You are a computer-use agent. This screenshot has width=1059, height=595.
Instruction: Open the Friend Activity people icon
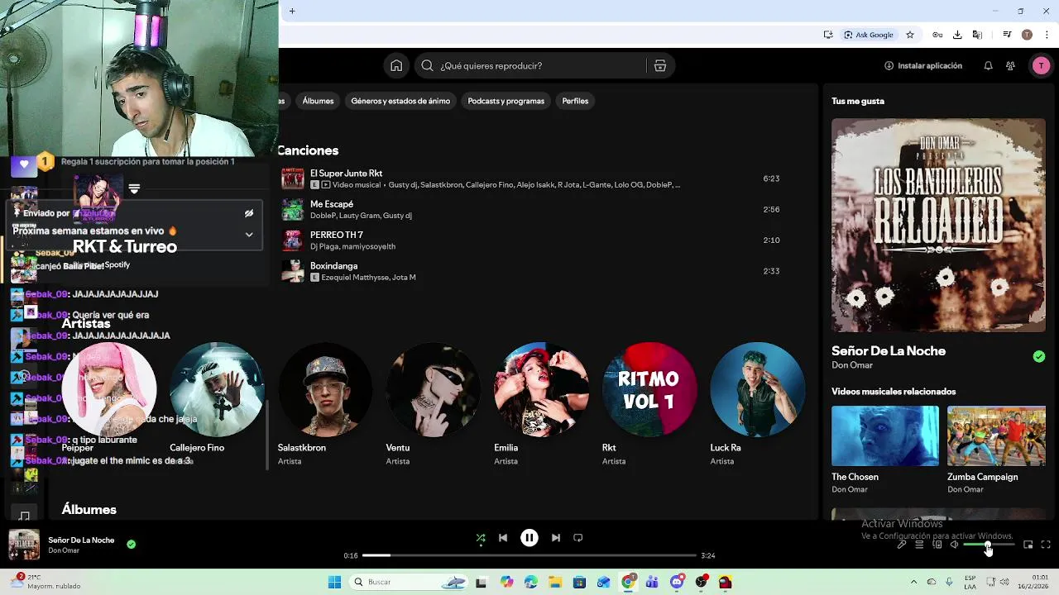coord(1010,66)
